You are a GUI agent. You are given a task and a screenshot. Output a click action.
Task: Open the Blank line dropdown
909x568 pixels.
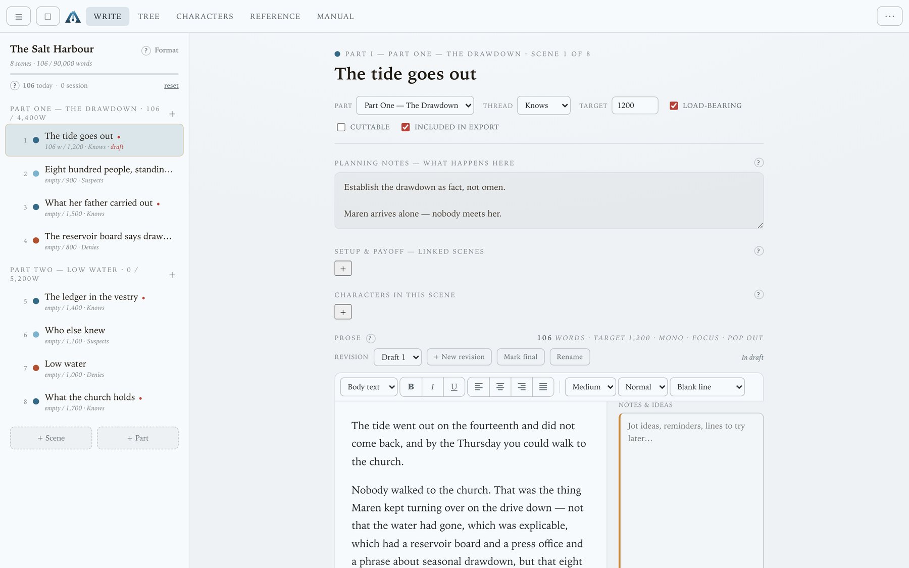pyautogui.click(x=707, y=387)
